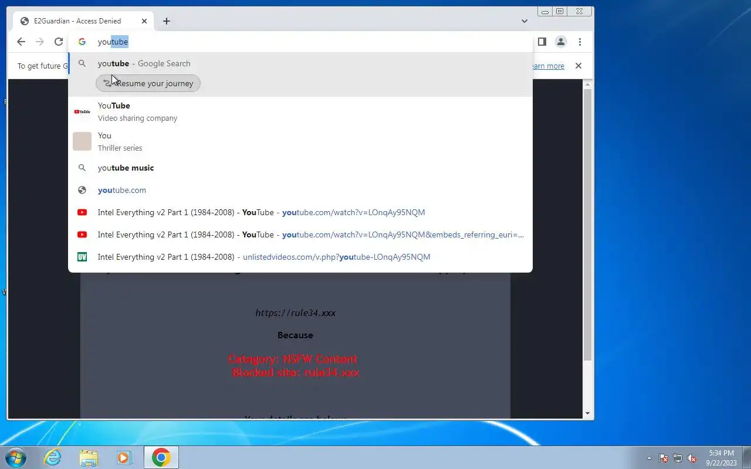This screenshot has width=751, height=469.
Task: Show hidden tray icons arrow
Action: (x=649, y=458)
